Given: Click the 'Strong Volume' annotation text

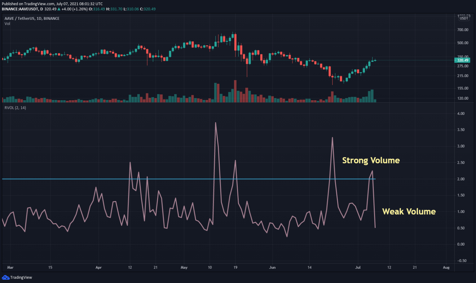Looking at the screenshot, I should click(x=371, y=160).
